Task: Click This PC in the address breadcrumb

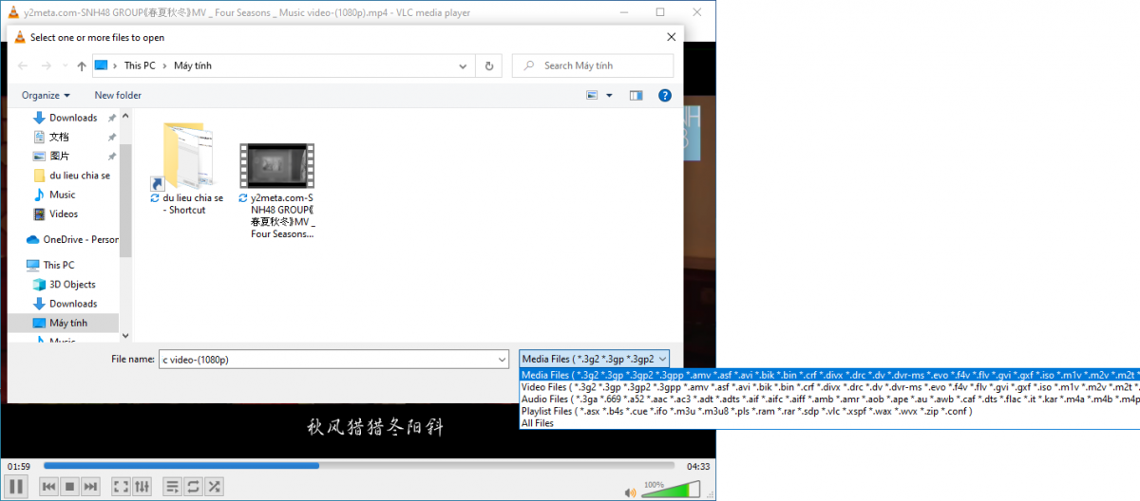Action: (x=140, y=65)
